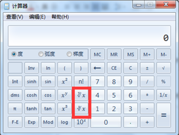Click the CE clear entry button
179x135 pixels.
pyautogui.click(x=114, y=68)
